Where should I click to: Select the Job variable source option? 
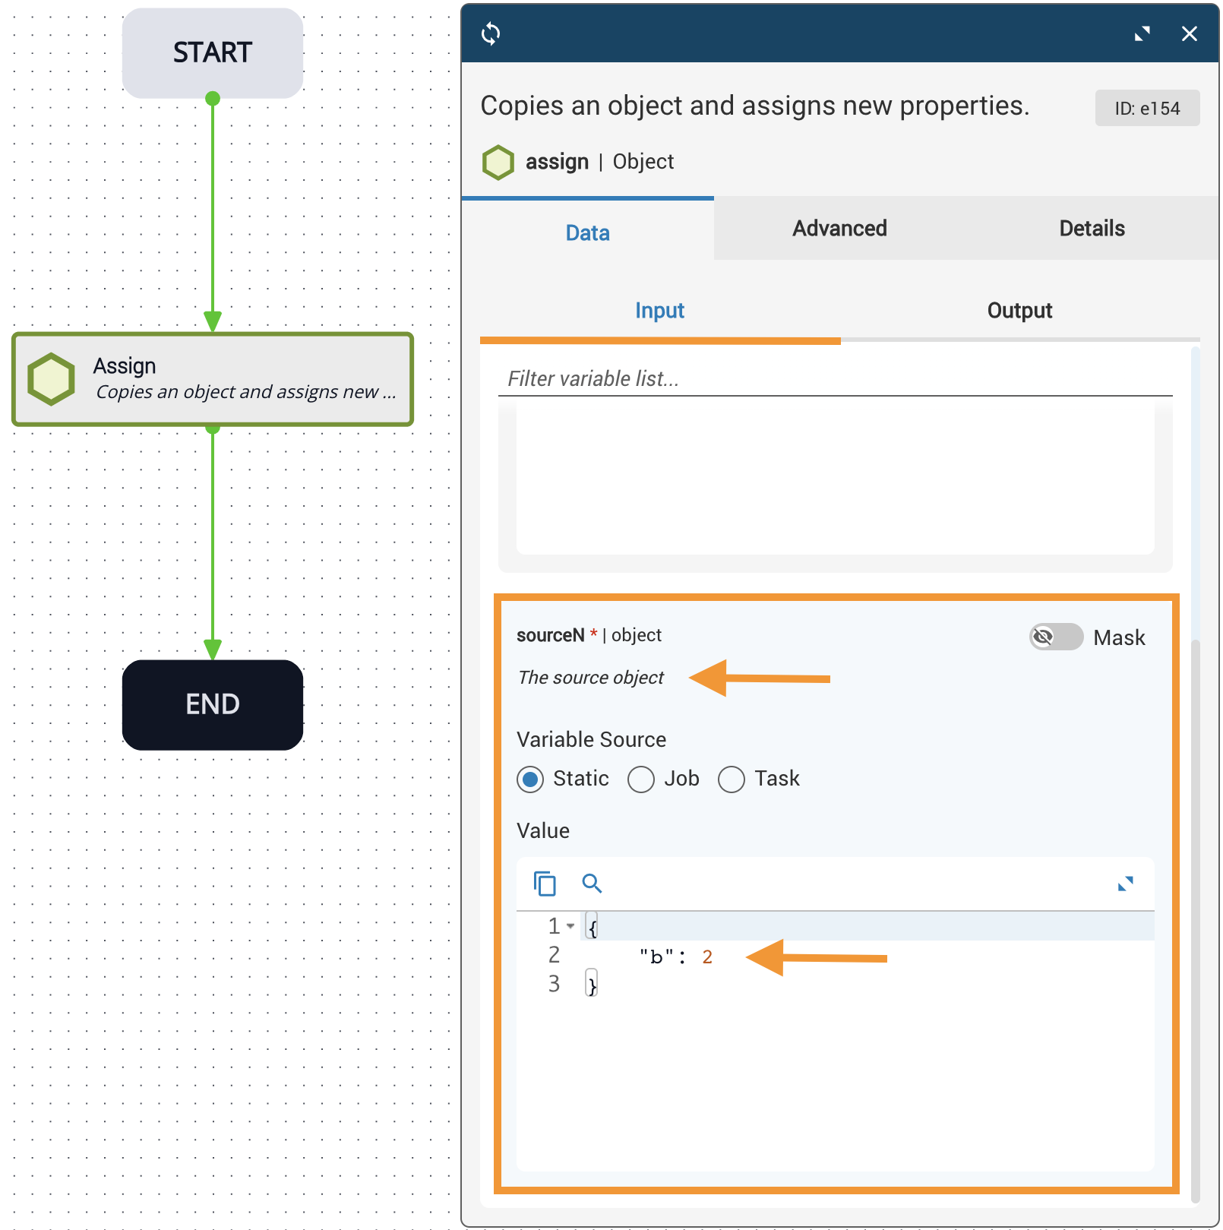point(641,779)
